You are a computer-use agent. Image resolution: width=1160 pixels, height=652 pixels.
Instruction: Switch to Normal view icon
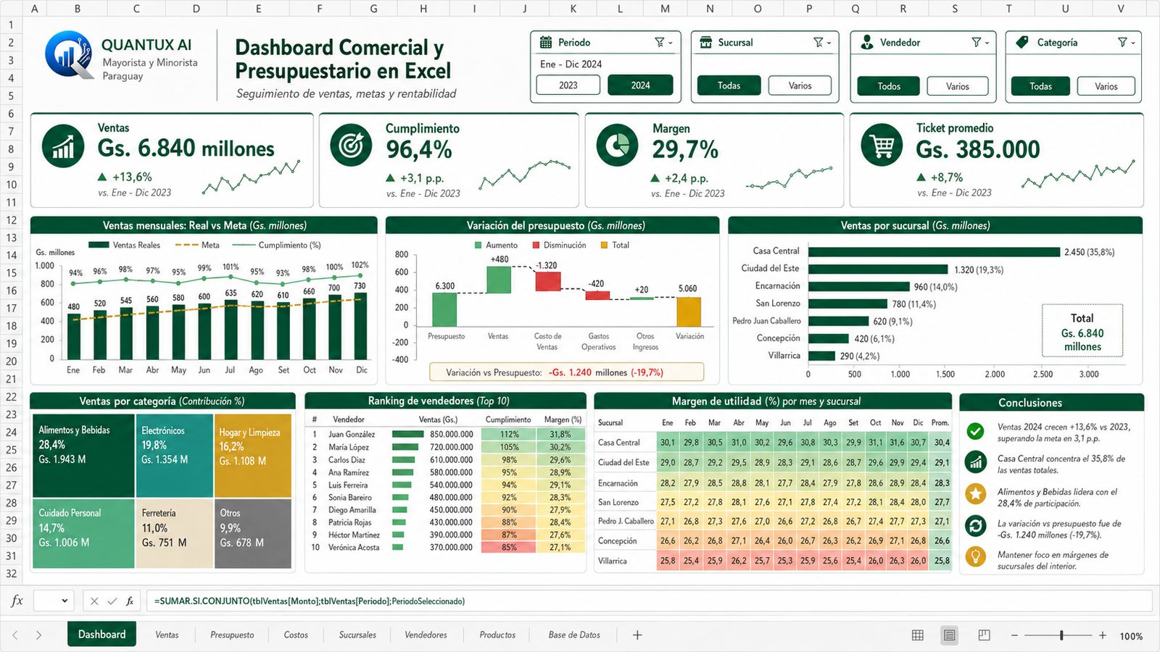[917, 635]
